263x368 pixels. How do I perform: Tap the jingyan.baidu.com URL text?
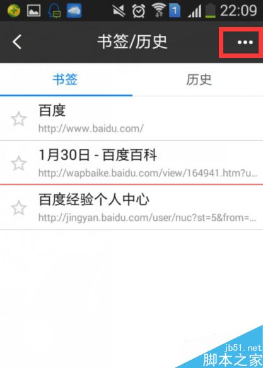[x=147, y=218]
